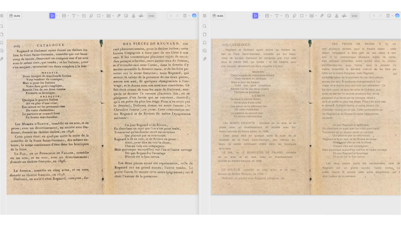The height and width of the screenshot is (226, 401).
Task: Click the OCR CATALOGUE page in the right window
Action: [x=306, y=117]
